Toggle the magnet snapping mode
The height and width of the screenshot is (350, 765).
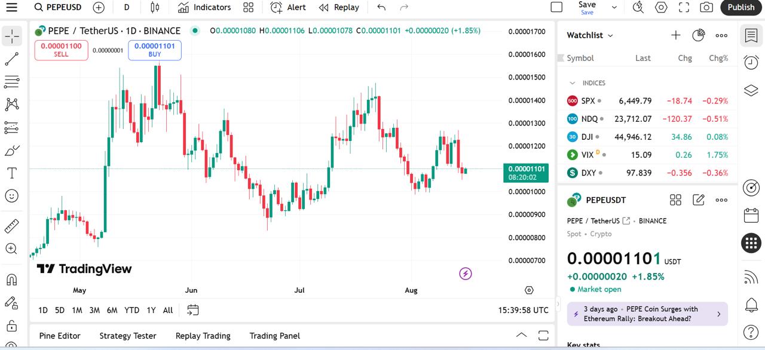click(x=12, y=280)
